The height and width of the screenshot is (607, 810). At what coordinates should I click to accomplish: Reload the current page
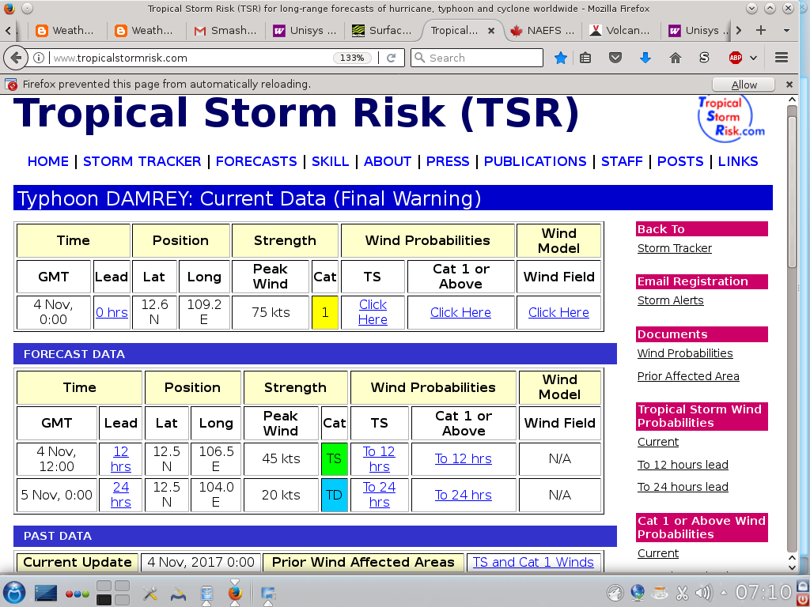click(x=391, y=58)
